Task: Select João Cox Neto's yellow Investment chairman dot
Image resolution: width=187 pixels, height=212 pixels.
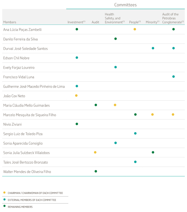Action: pyautogui.click(x=76, y=96)
